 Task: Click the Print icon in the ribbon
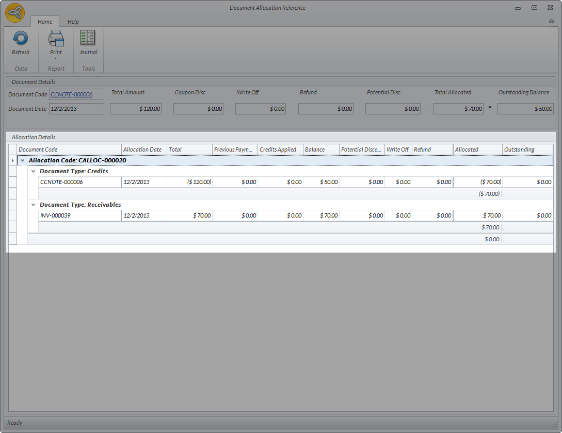[56, 39]
